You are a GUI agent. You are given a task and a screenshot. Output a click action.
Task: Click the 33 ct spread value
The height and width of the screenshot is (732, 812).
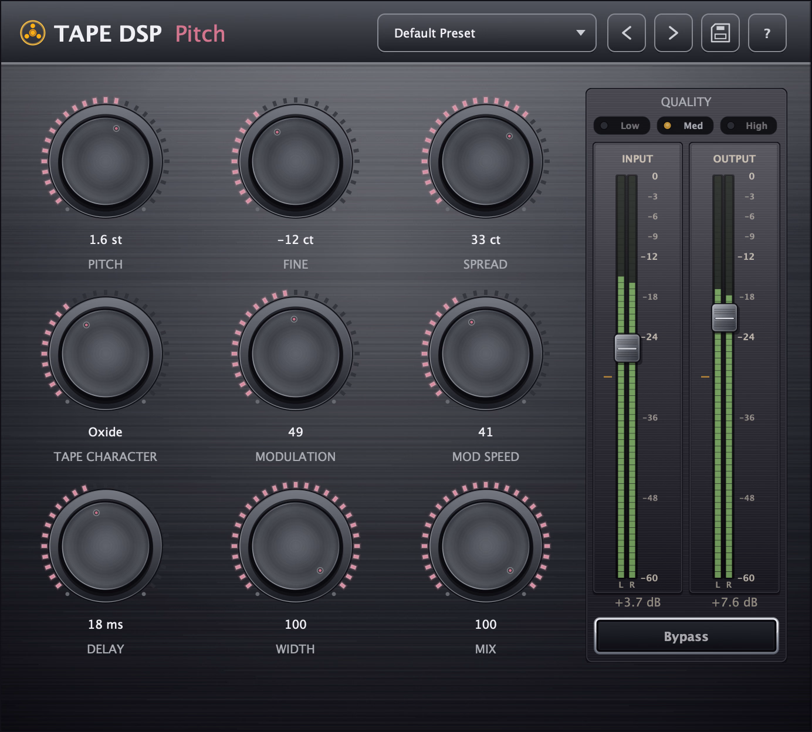[x=486, y=240]
